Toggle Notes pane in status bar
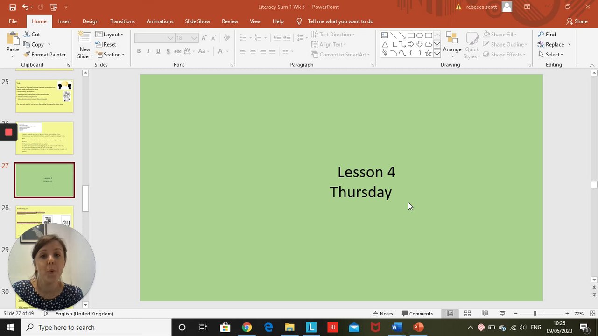This screenshot has width=598, height=336. tap(383, 314)
